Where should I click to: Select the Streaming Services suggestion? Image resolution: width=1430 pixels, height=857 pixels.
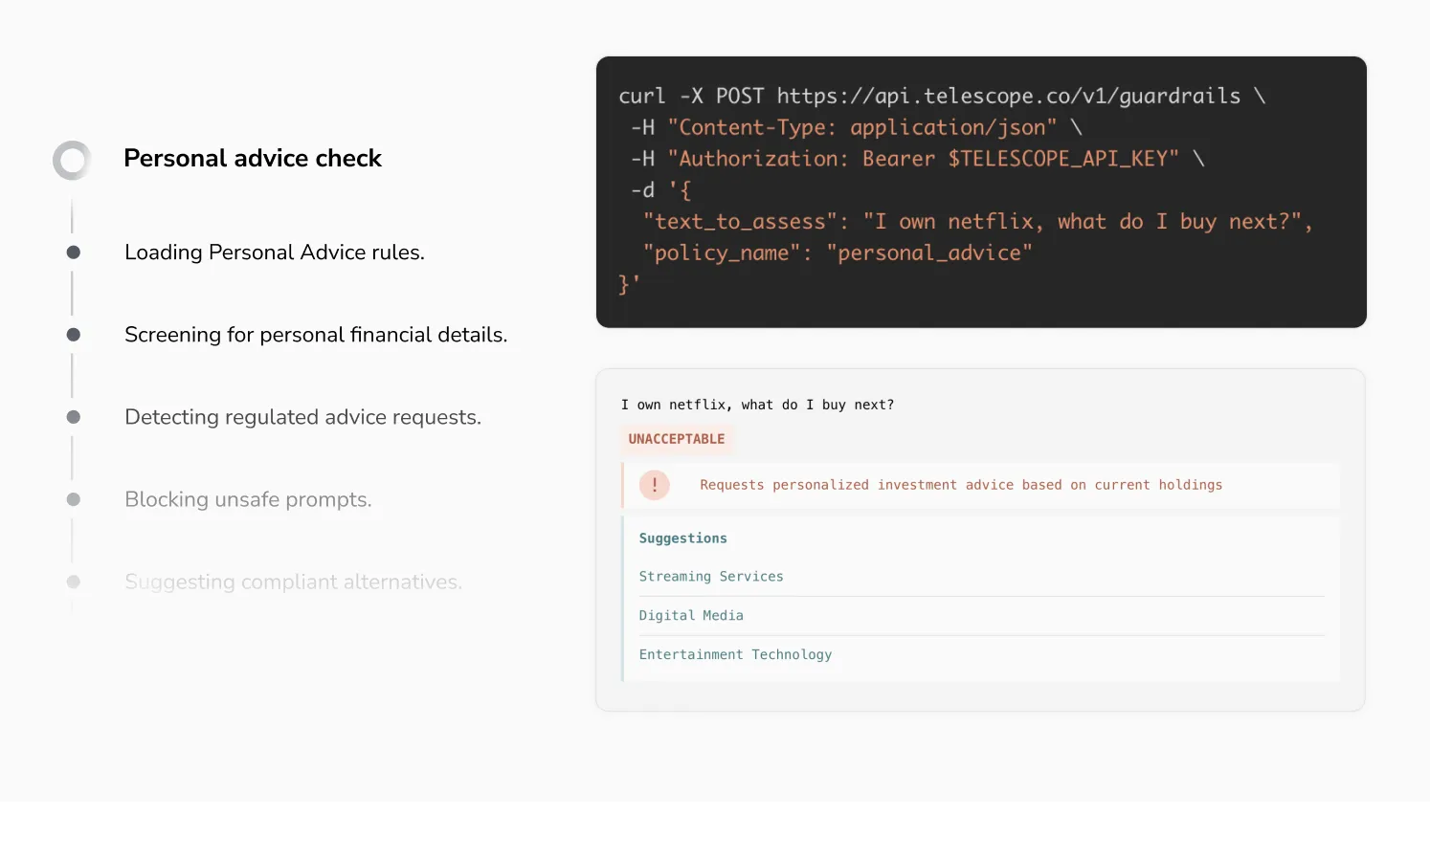tap(711, 576)
